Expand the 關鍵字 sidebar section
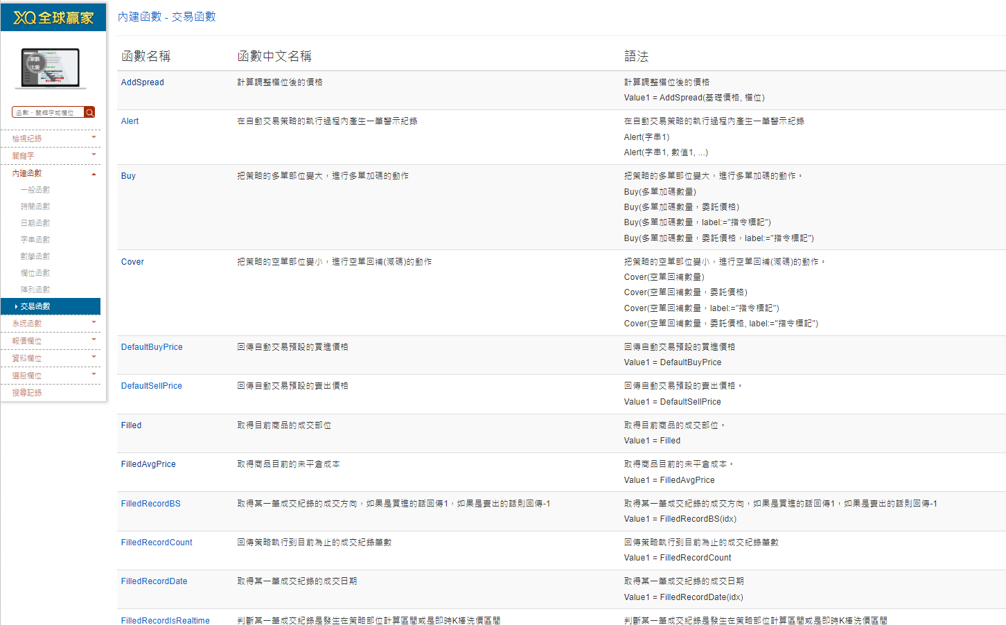This screenshot has height=625, width=1006. [x=94, y=155]
